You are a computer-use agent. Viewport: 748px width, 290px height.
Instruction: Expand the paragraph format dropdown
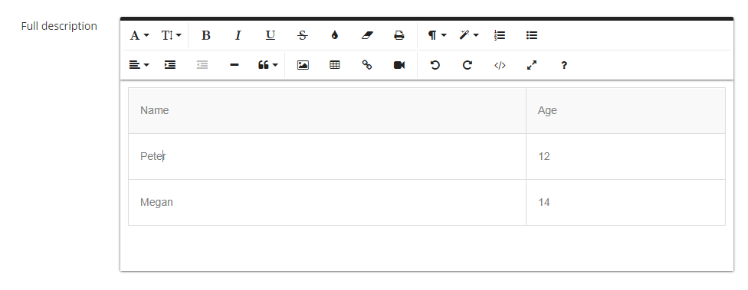(437, 35)
